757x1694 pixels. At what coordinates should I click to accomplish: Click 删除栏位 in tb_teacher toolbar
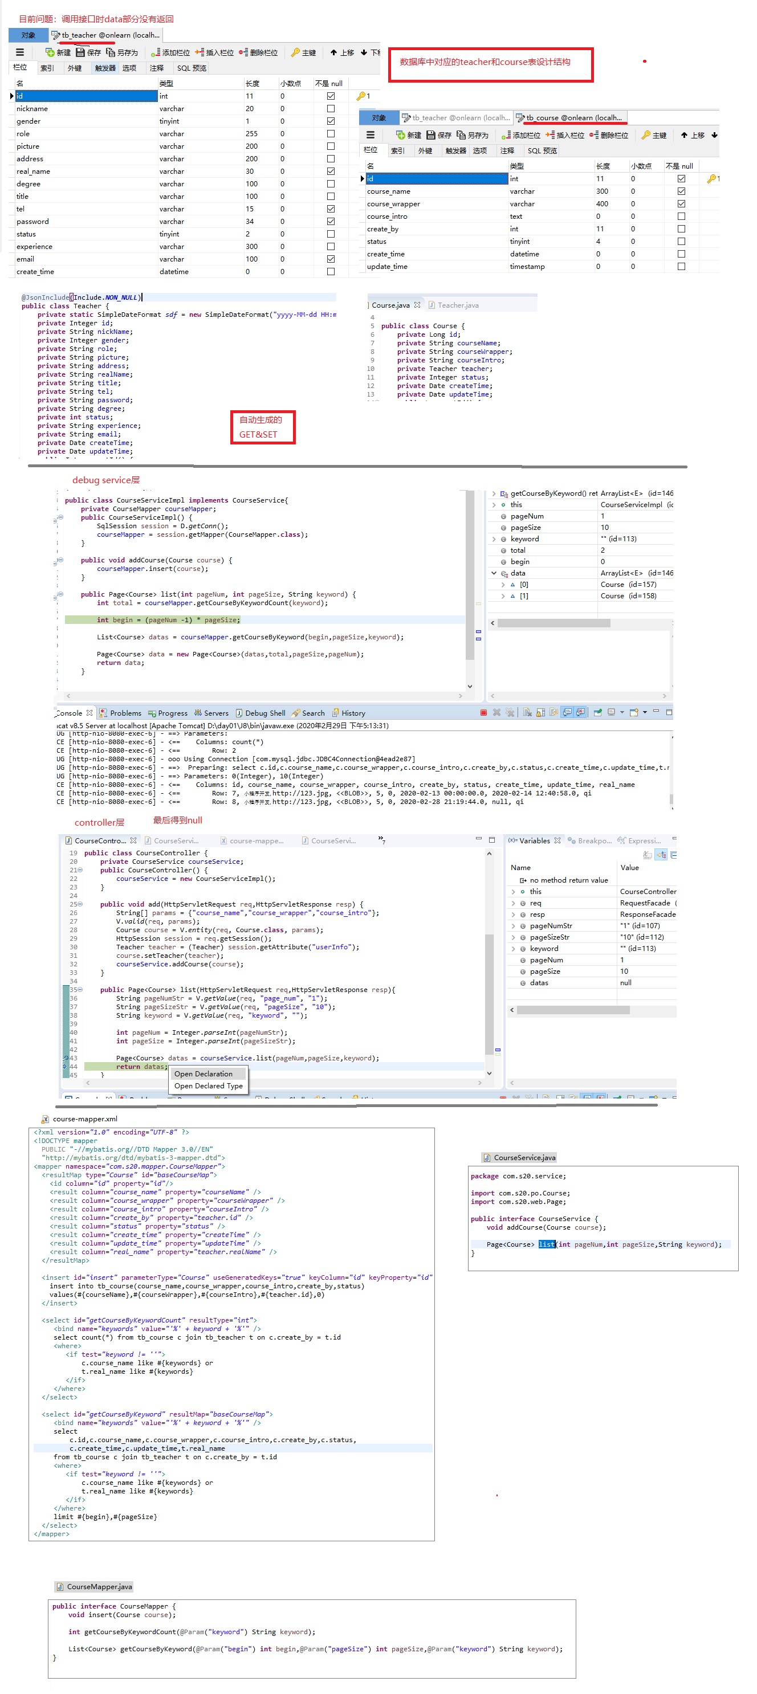[x=258, y=52]
